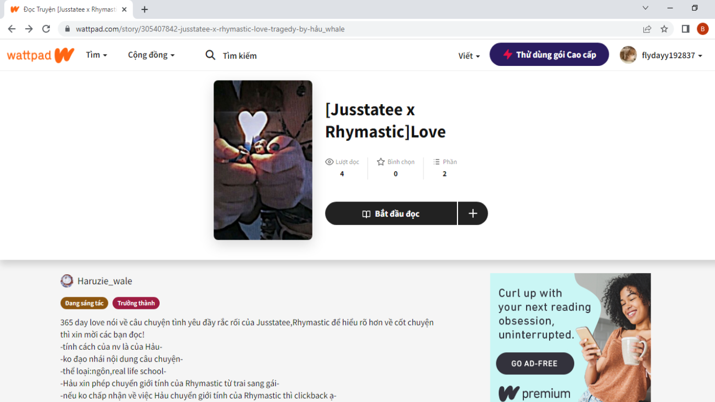Reload the page
Screen dimensions: 715x402
tap(46, 29)
